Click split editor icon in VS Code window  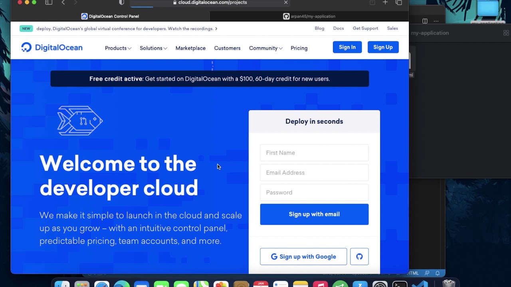(x=425, y=21)
